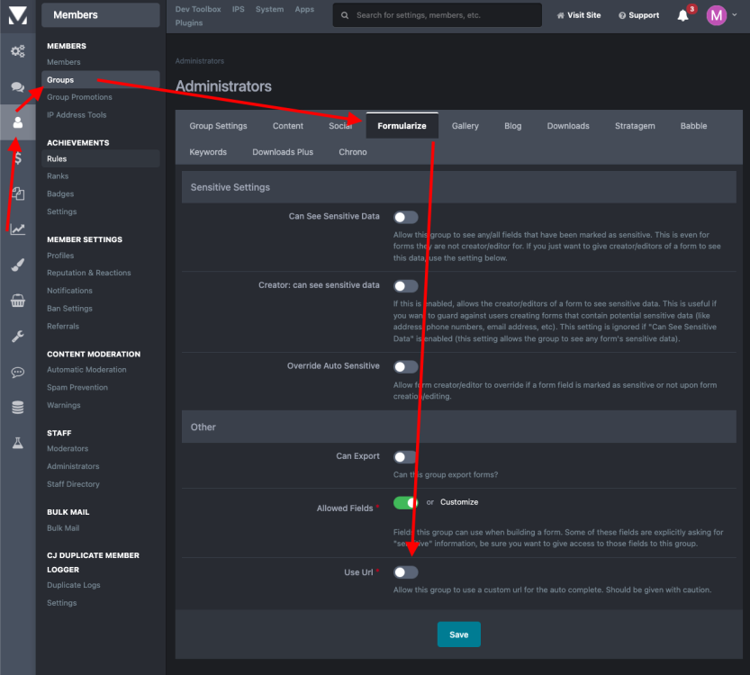
Task: Open the notifications bell icon
Action: pos(682,15)
